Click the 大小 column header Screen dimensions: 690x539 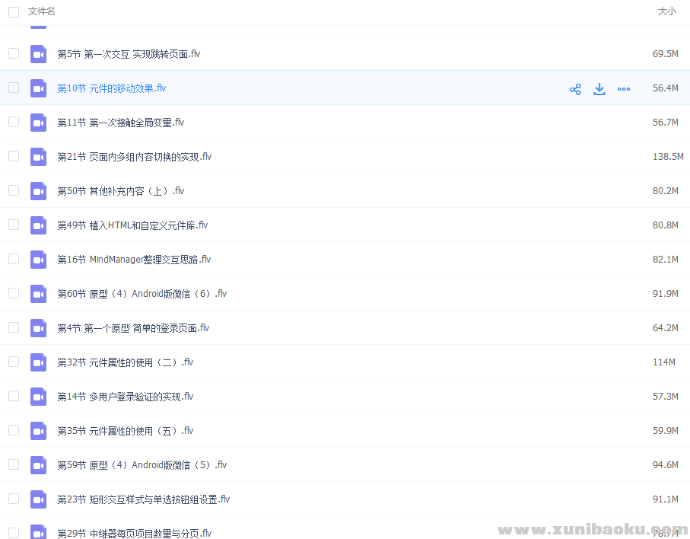point(666,11)
